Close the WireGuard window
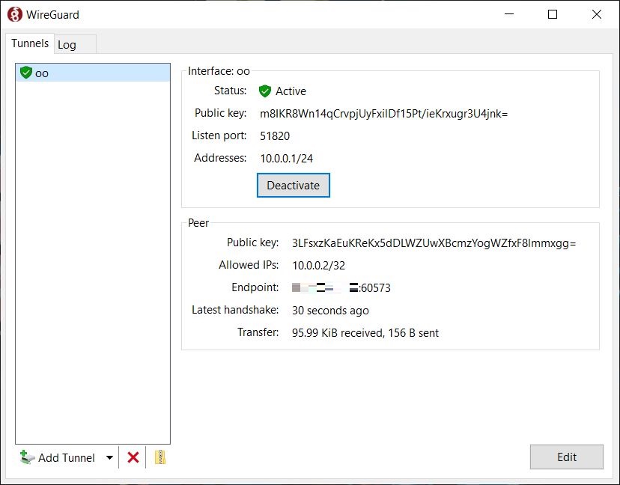This screenshot has height=485, width=620. pos(597,14)
